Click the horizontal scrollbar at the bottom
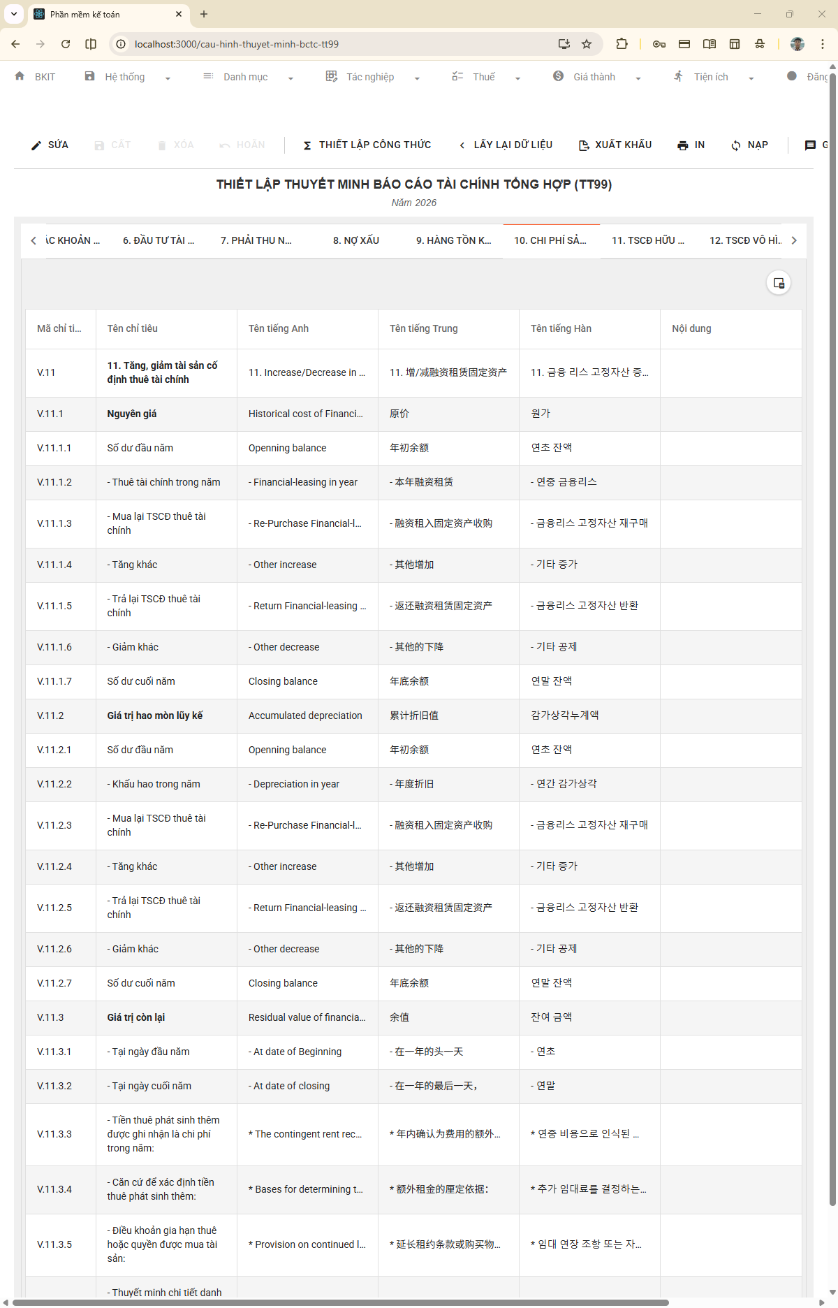 tap(341, 1302)
